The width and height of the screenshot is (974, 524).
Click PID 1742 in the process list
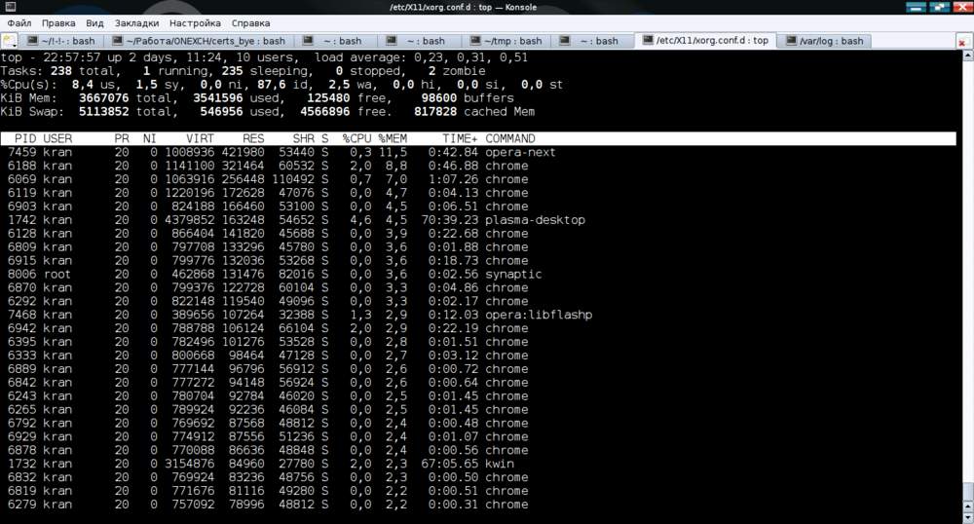pyautogui.click(x=22, y=220)
